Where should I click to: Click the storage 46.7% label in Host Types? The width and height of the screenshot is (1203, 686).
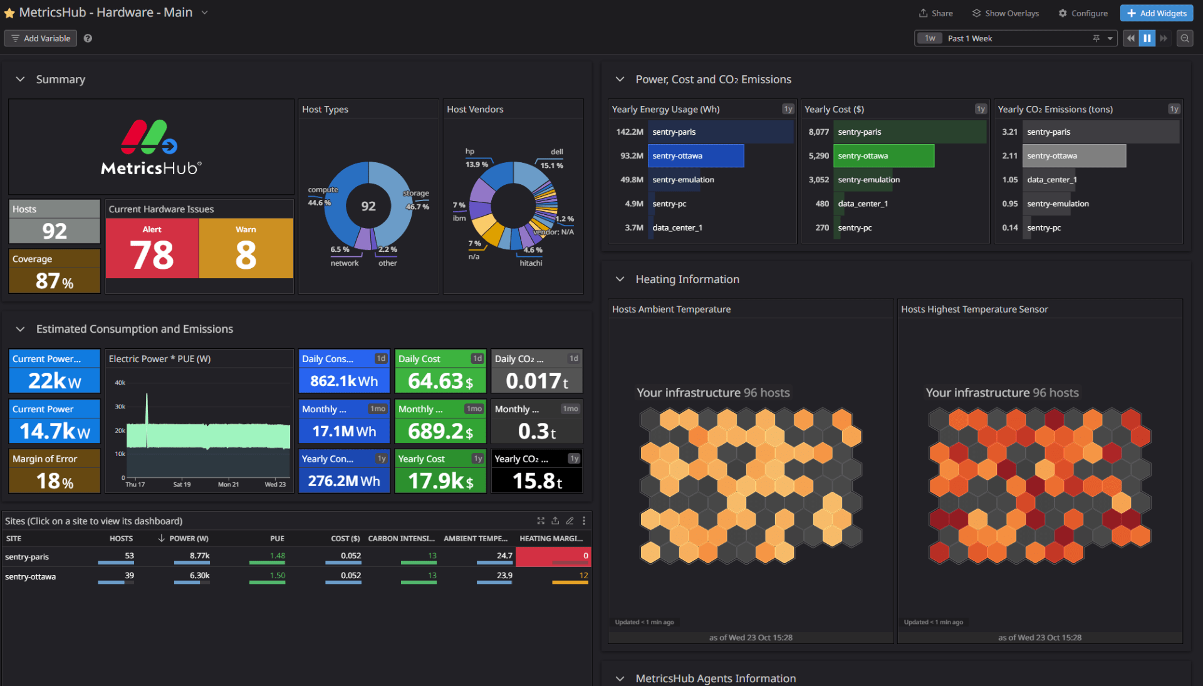pyautogui.click(x=417, y=200)
